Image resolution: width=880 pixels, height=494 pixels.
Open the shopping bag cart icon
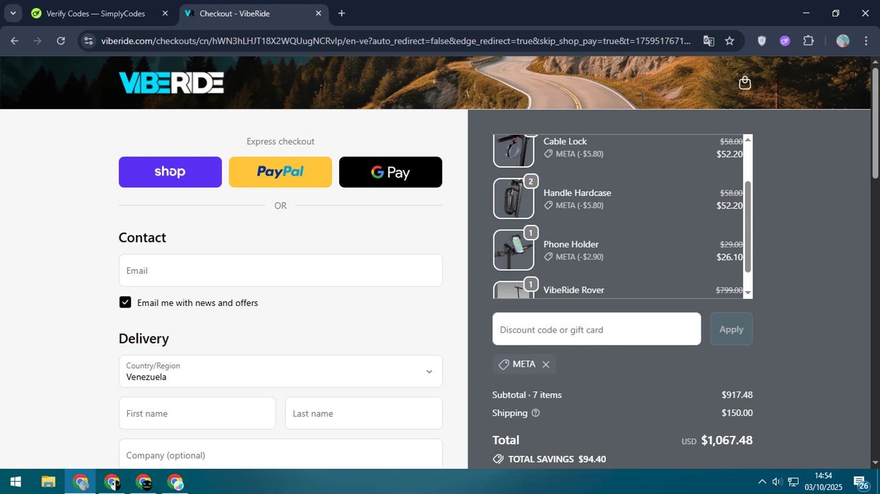click(744, 83)
